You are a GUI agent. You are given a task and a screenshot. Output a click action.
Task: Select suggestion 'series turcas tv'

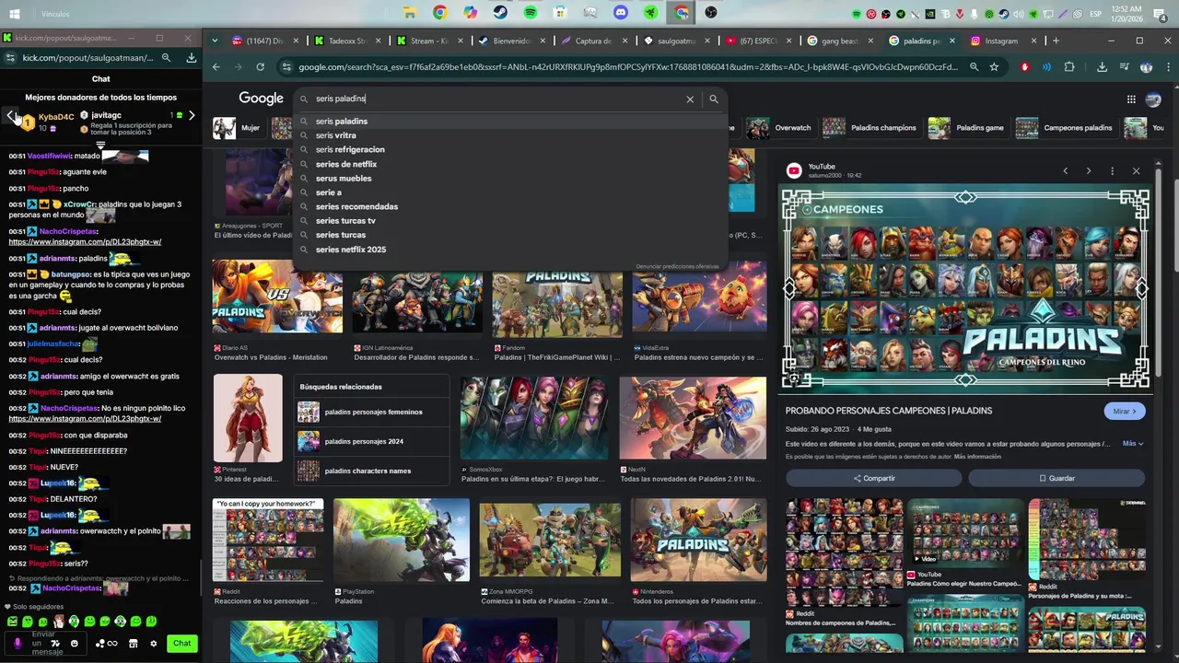511,221
